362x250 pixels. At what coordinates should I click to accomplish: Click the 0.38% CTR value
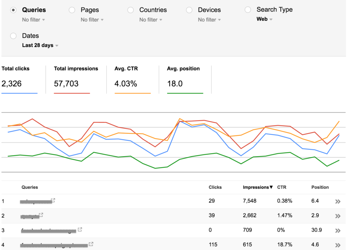click(x=285, y=201)
